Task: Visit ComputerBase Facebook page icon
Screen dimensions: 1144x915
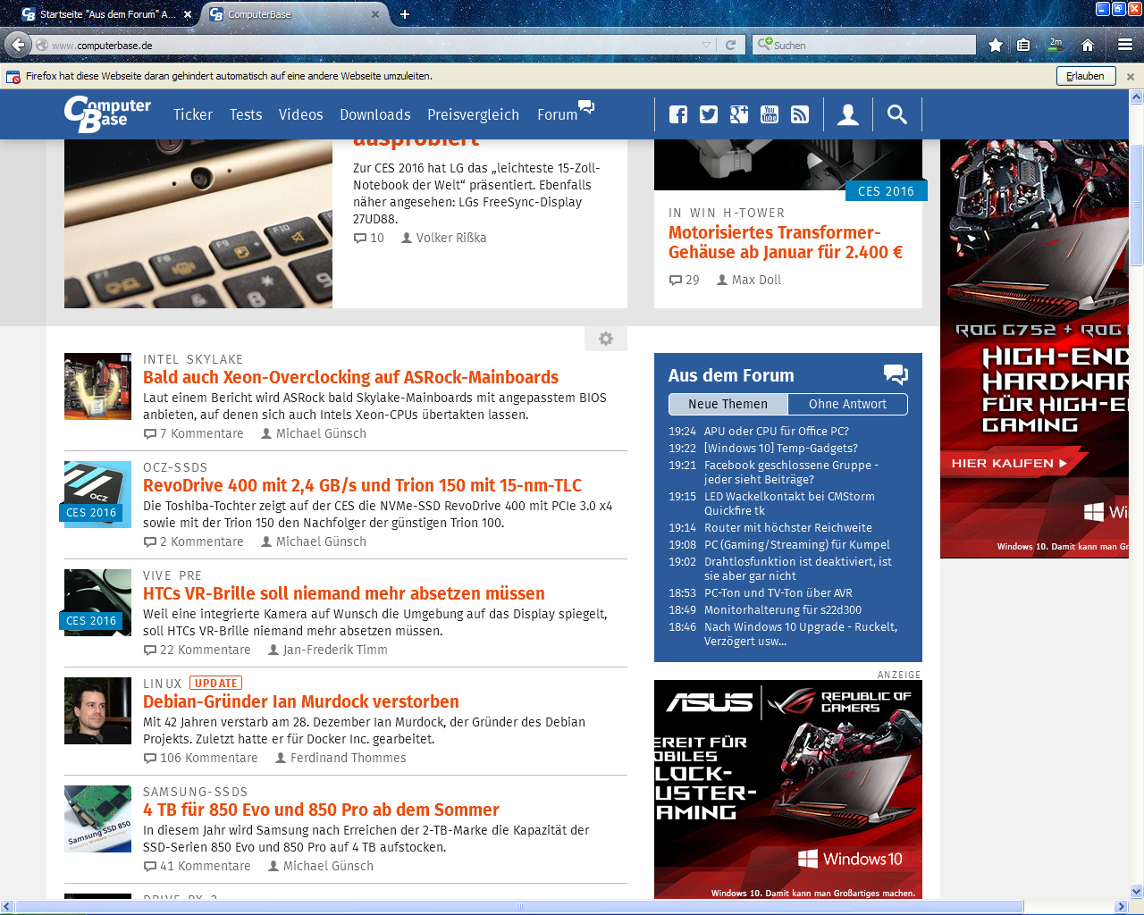Action: click(x=678, y=114)
